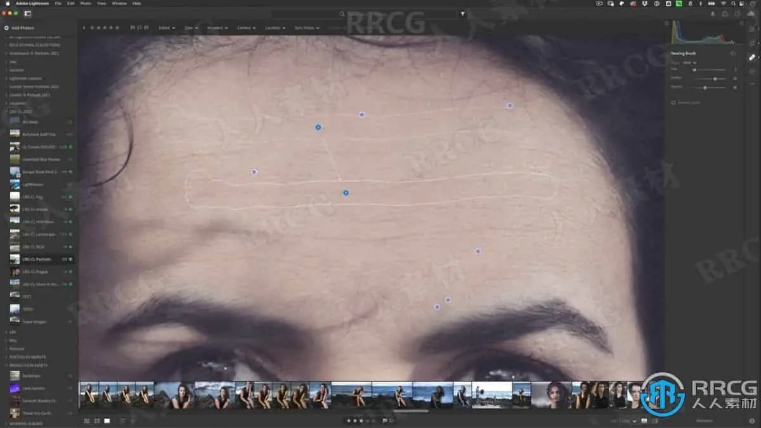Click the Wi-Fi menu bar icon

(x=722, y=3)
